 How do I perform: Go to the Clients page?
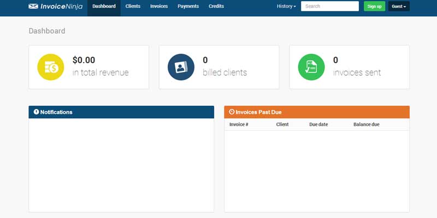[133, 7]
